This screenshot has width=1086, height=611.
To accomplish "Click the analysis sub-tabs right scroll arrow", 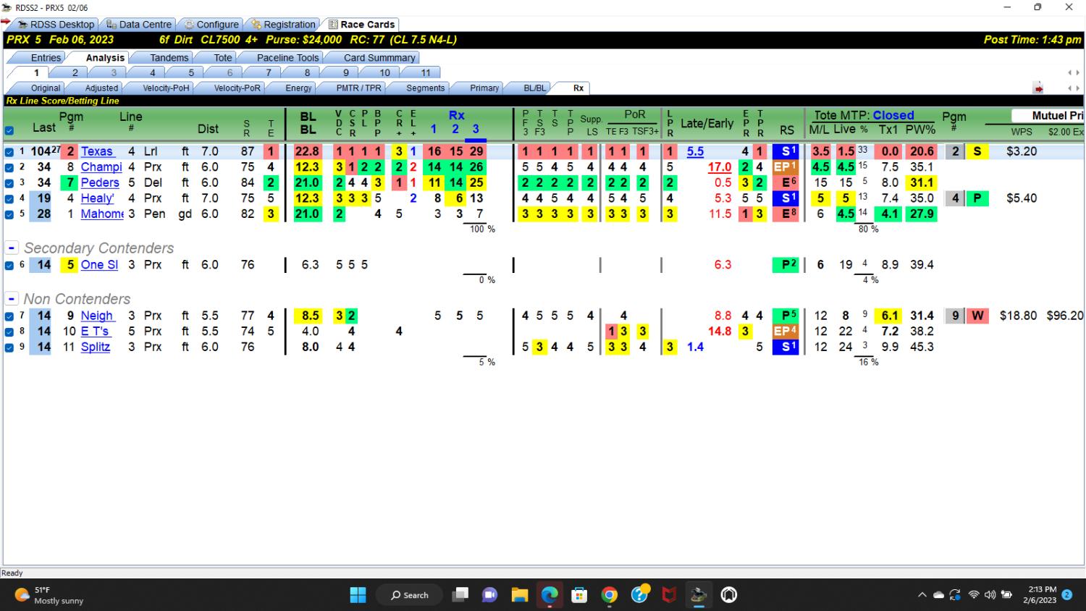I will [x=1077, y=88].
